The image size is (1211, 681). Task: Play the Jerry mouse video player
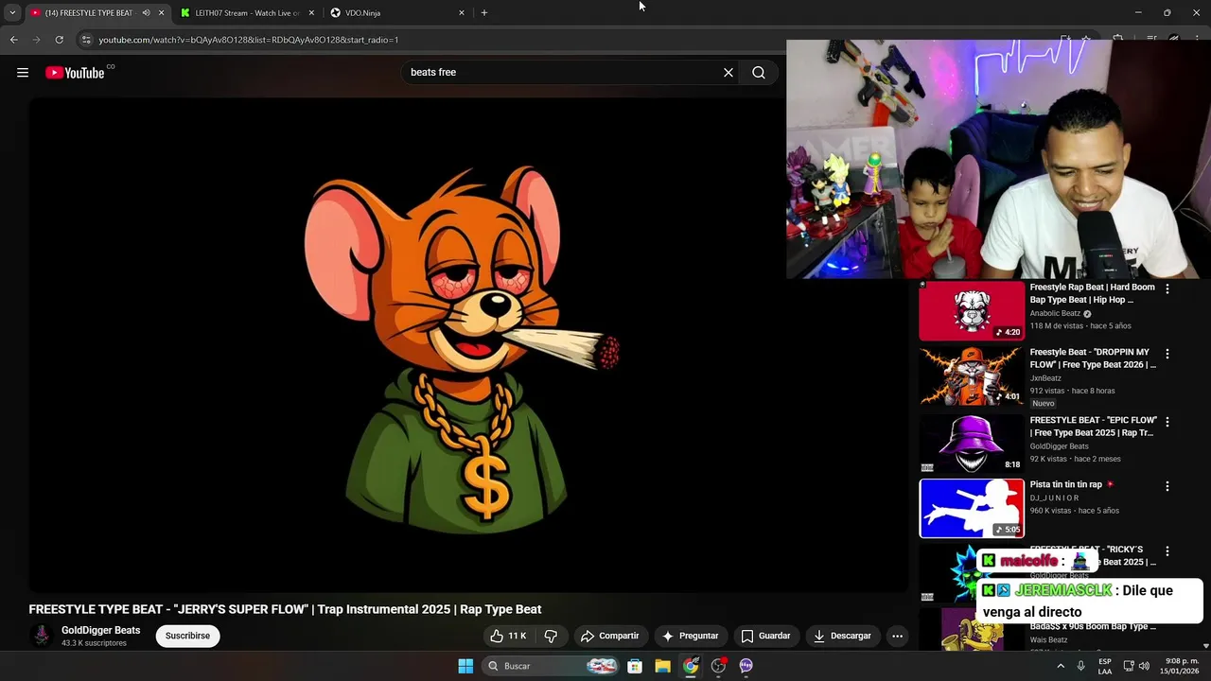(467, 345)
